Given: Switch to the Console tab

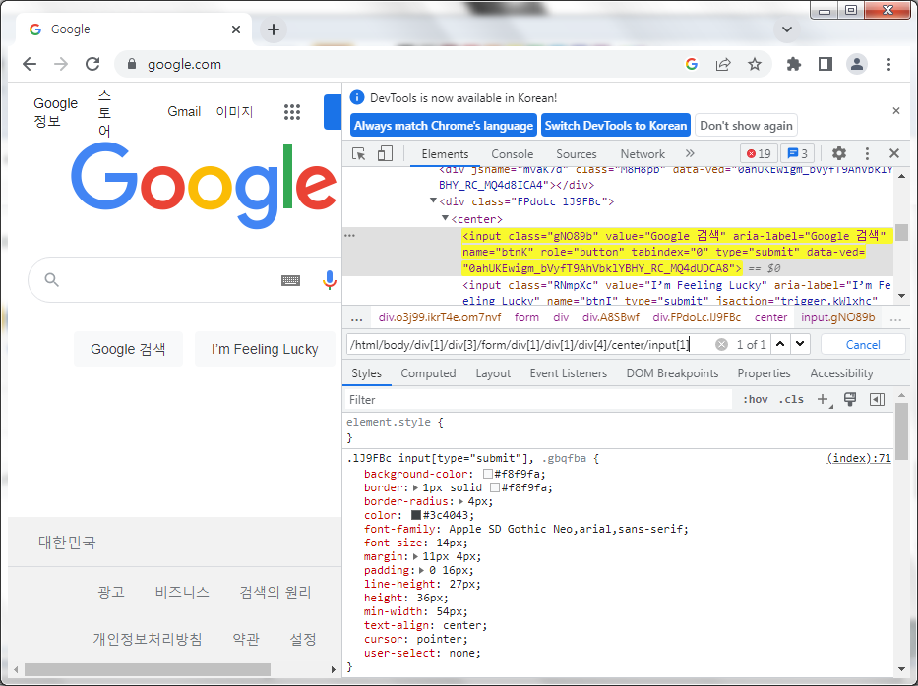Looking at the screenshot, I should coord(513,154).
